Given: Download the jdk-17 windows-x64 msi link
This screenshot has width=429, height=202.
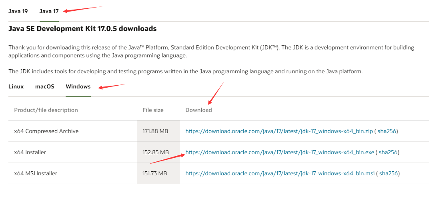Looking at the screenshot, I should tap(279, 173).
